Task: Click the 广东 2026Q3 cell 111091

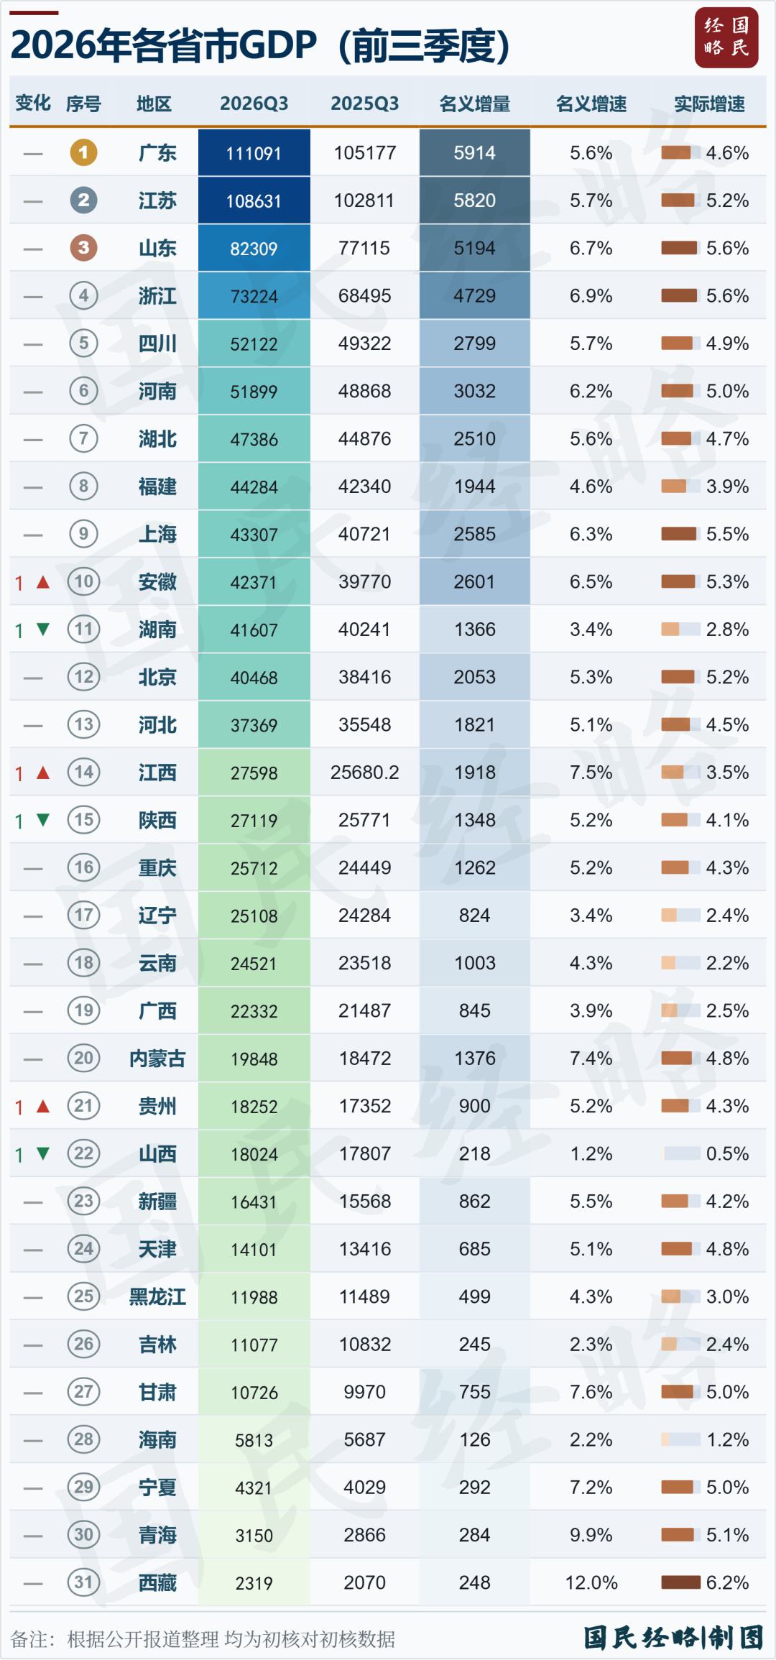Action: tap(254, 152)
